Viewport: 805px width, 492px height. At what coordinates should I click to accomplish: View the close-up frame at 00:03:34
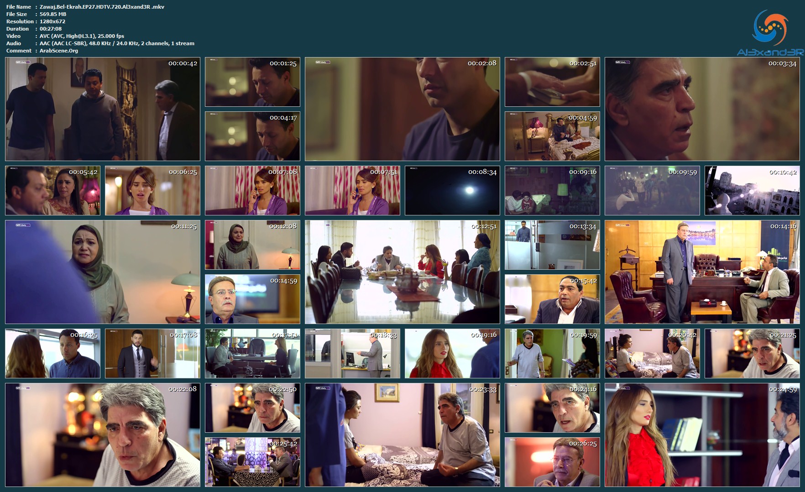pos(702,109)
